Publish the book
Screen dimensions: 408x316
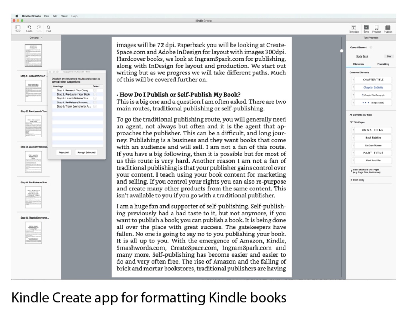click(387, 28)
